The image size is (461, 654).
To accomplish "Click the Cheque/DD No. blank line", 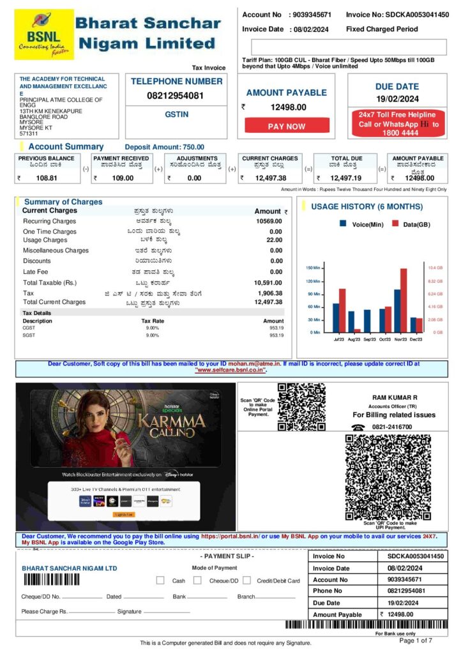I will click(x=82, y=597).
